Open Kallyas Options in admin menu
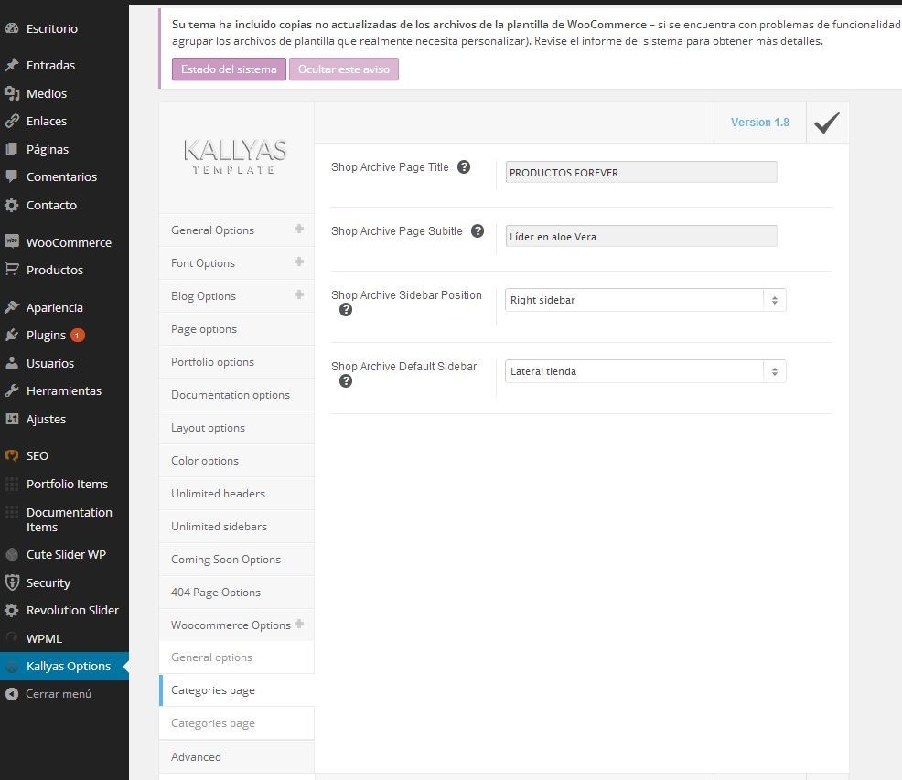902x780 pixels. (x=64, y=666)
